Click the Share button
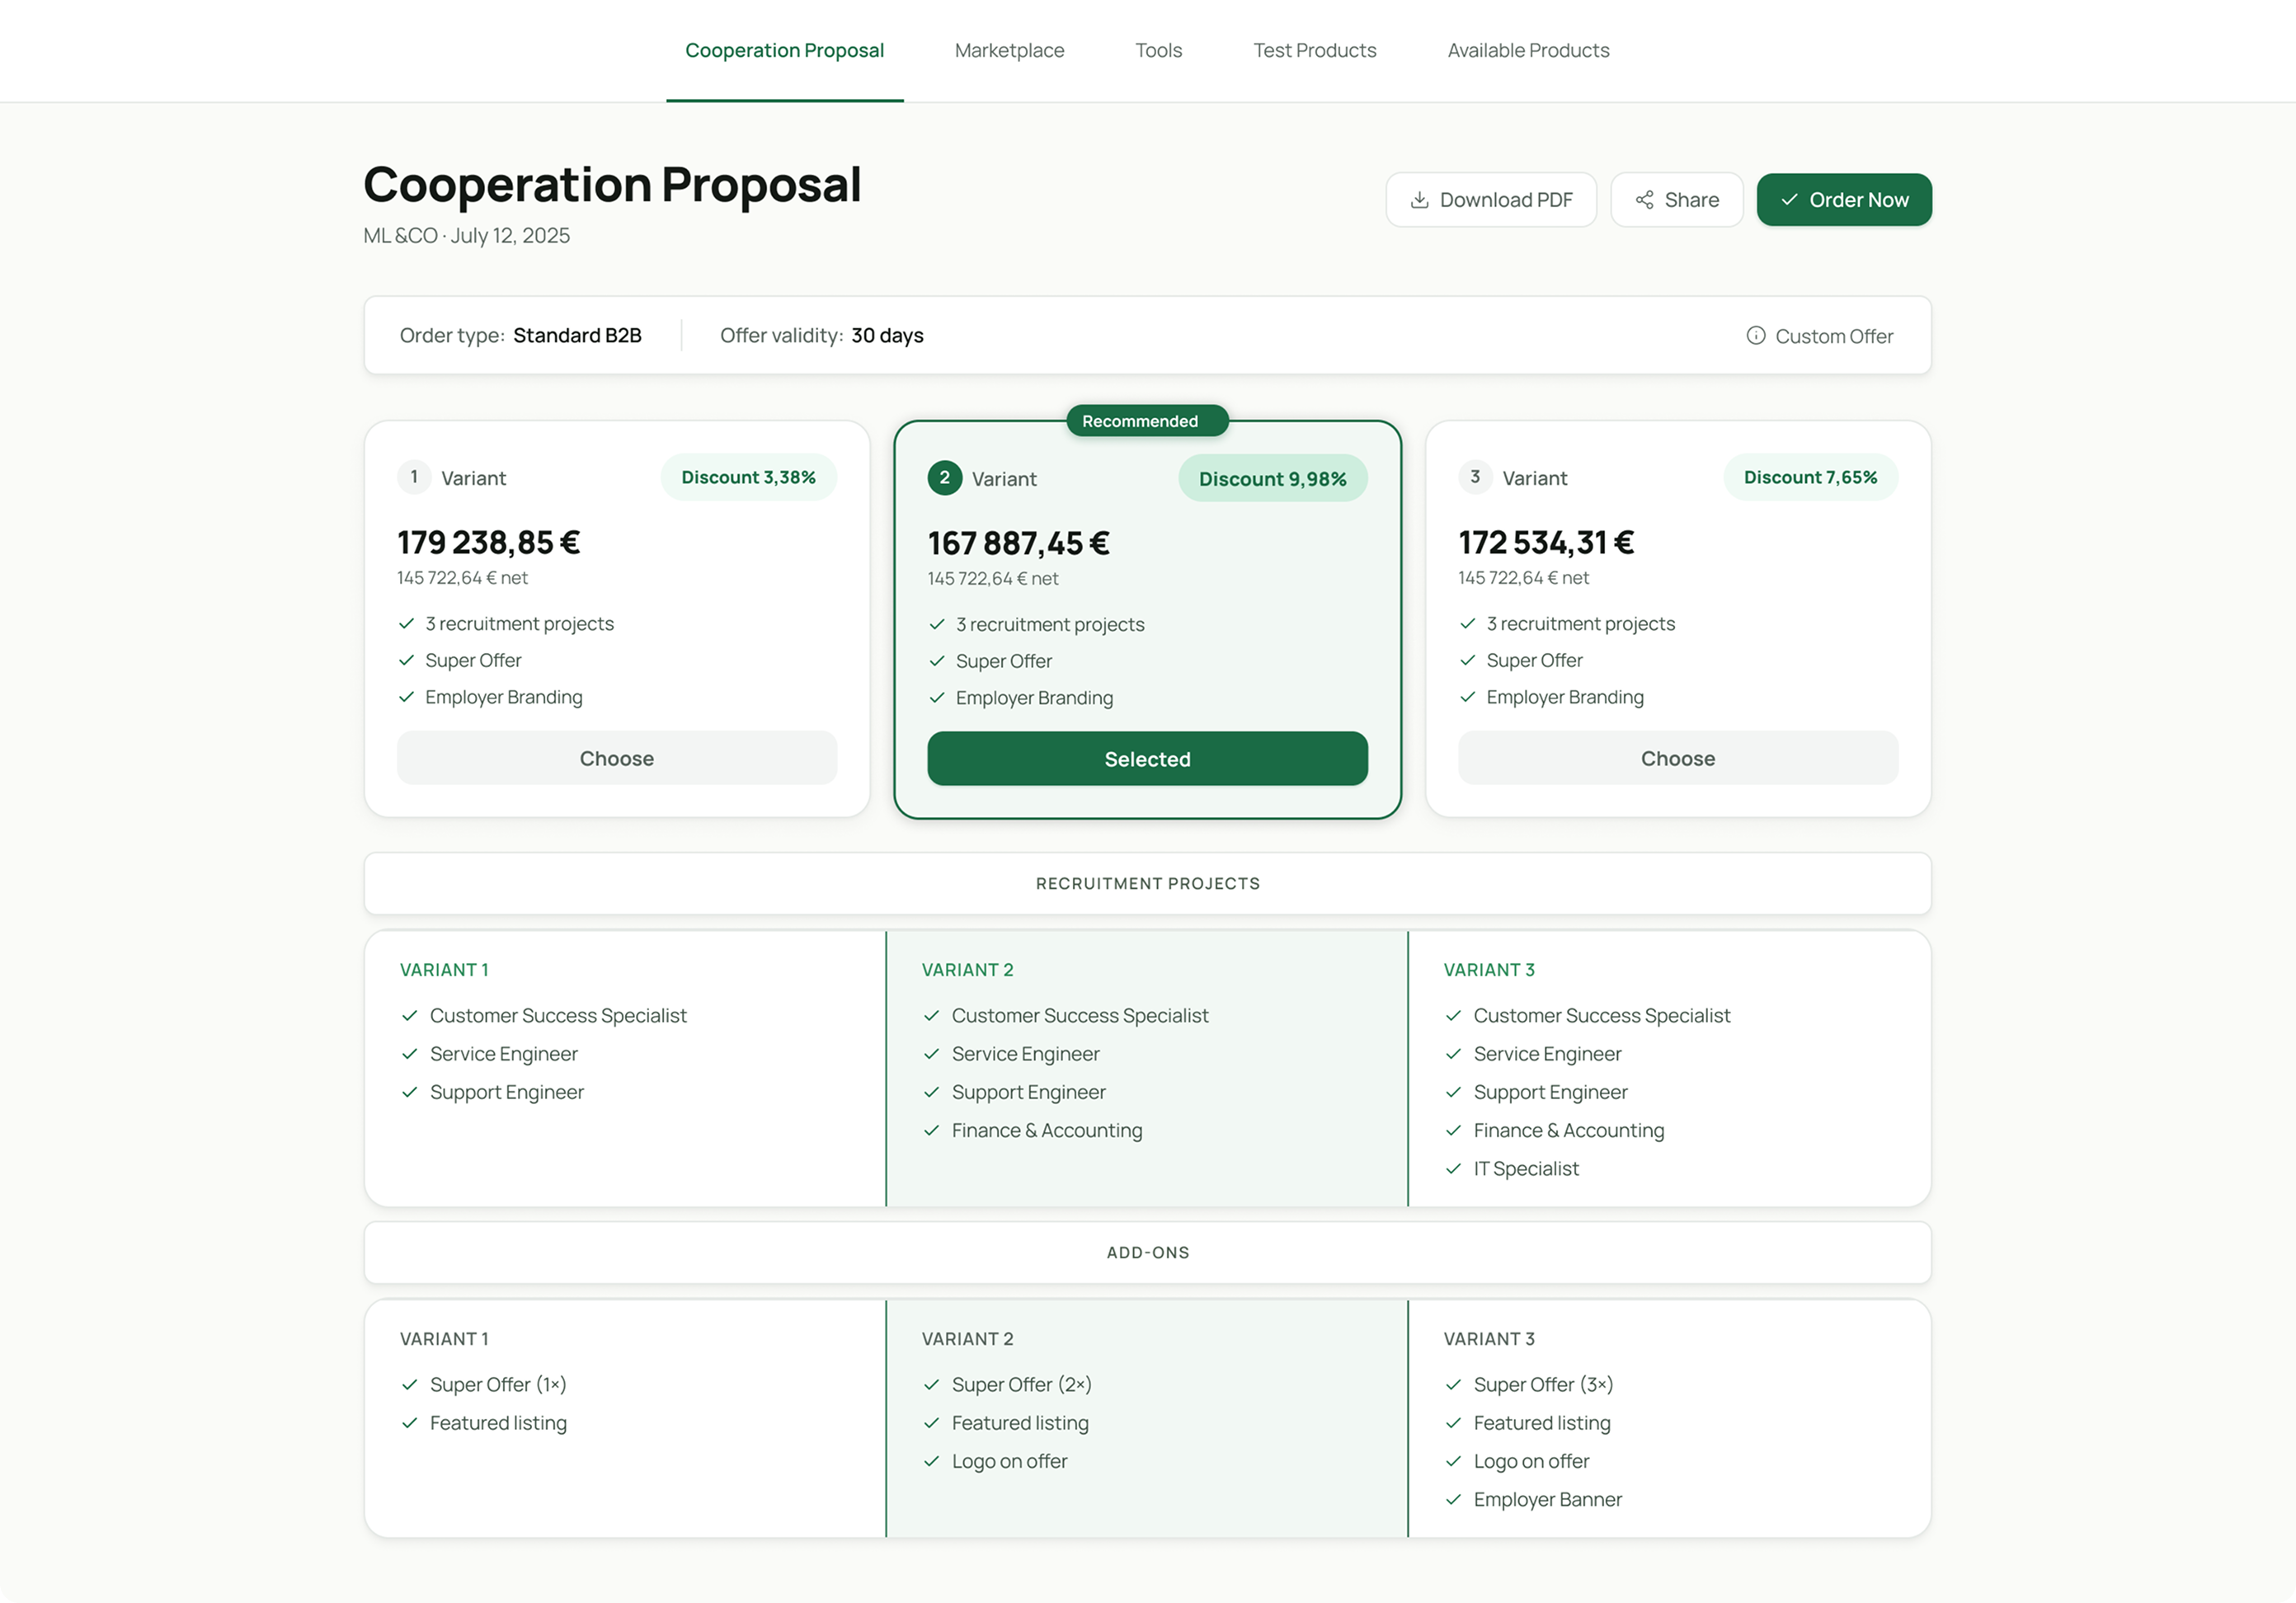 point(1676,200)
